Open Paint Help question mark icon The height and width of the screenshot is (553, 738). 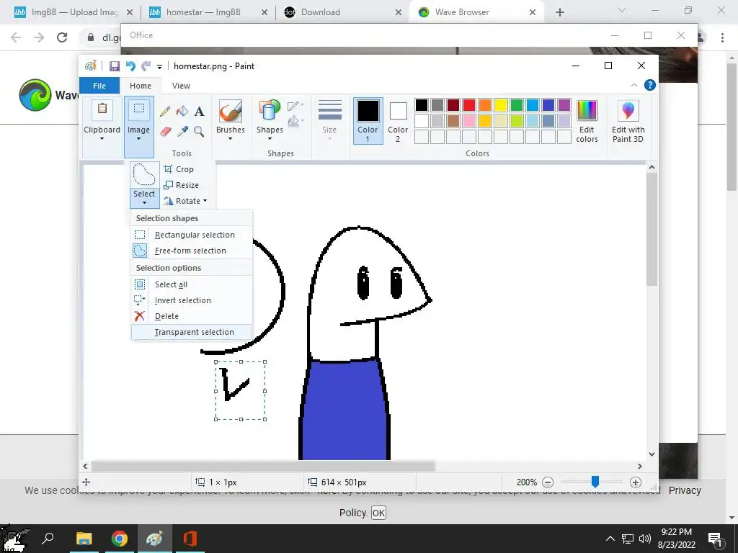pyautogui.click(x=650, y=85)
